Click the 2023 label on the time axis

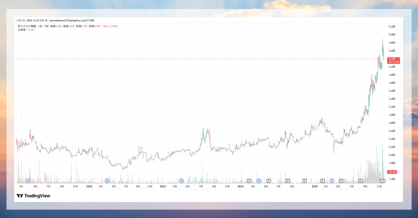coord(163,186)
